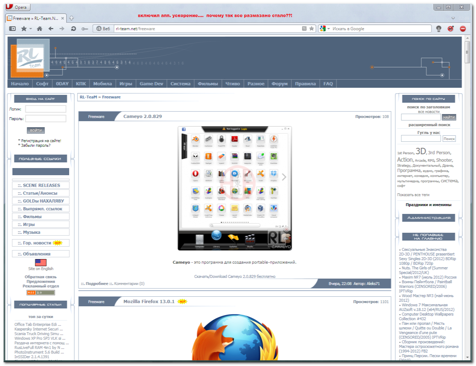Open расширенный поиск link

tap(429, 125)
